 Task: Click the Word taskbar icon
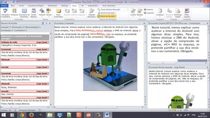[107, 115]
